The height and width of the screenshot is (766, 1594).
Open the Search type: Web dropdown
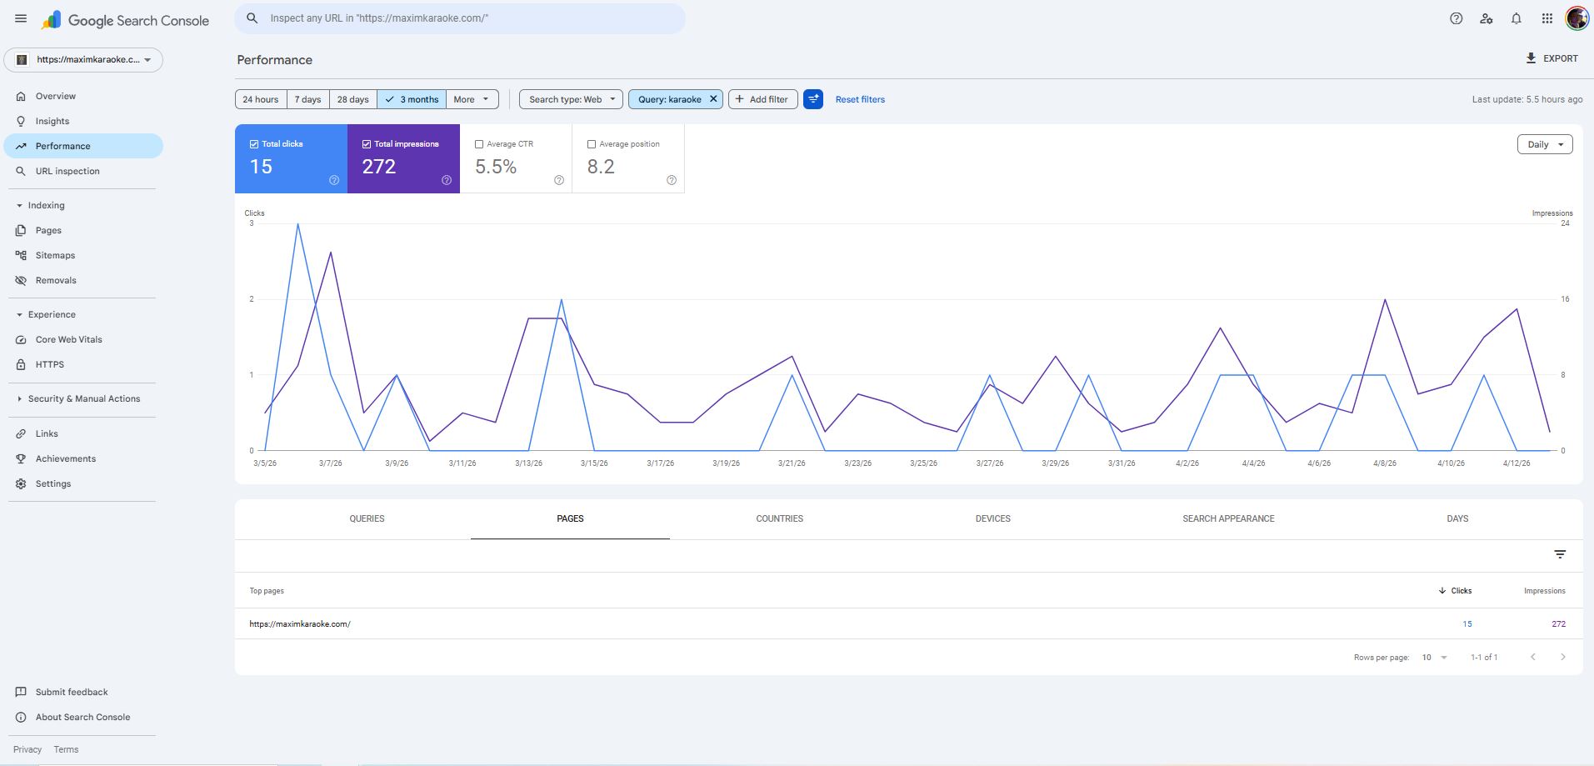click(x=571, y=99)
